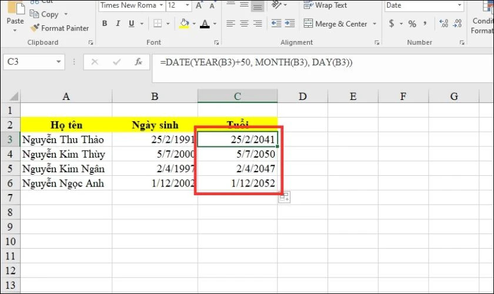Expand the Name Box dropdown arrow
Viewport: 494px width, 294px height.
click(x=59, y=62)
